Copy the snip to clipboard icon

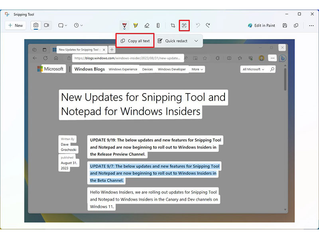(296, 25)
